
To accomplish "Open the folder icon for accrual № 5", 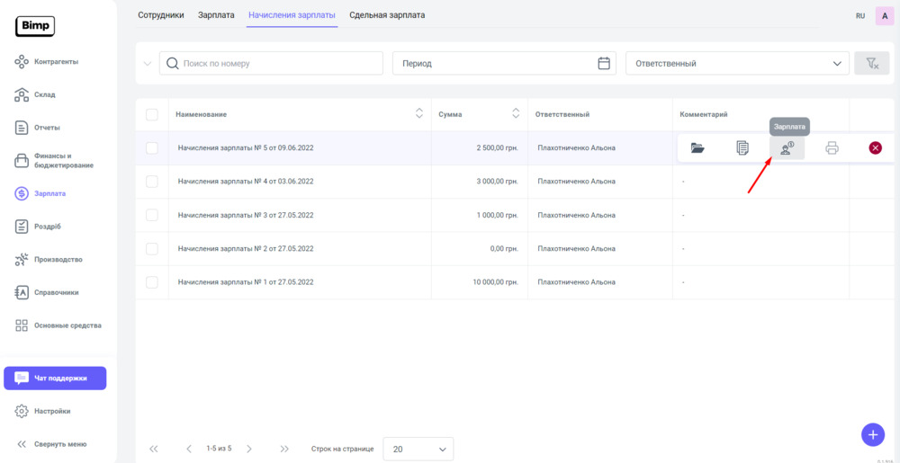I will pos(697,148).
